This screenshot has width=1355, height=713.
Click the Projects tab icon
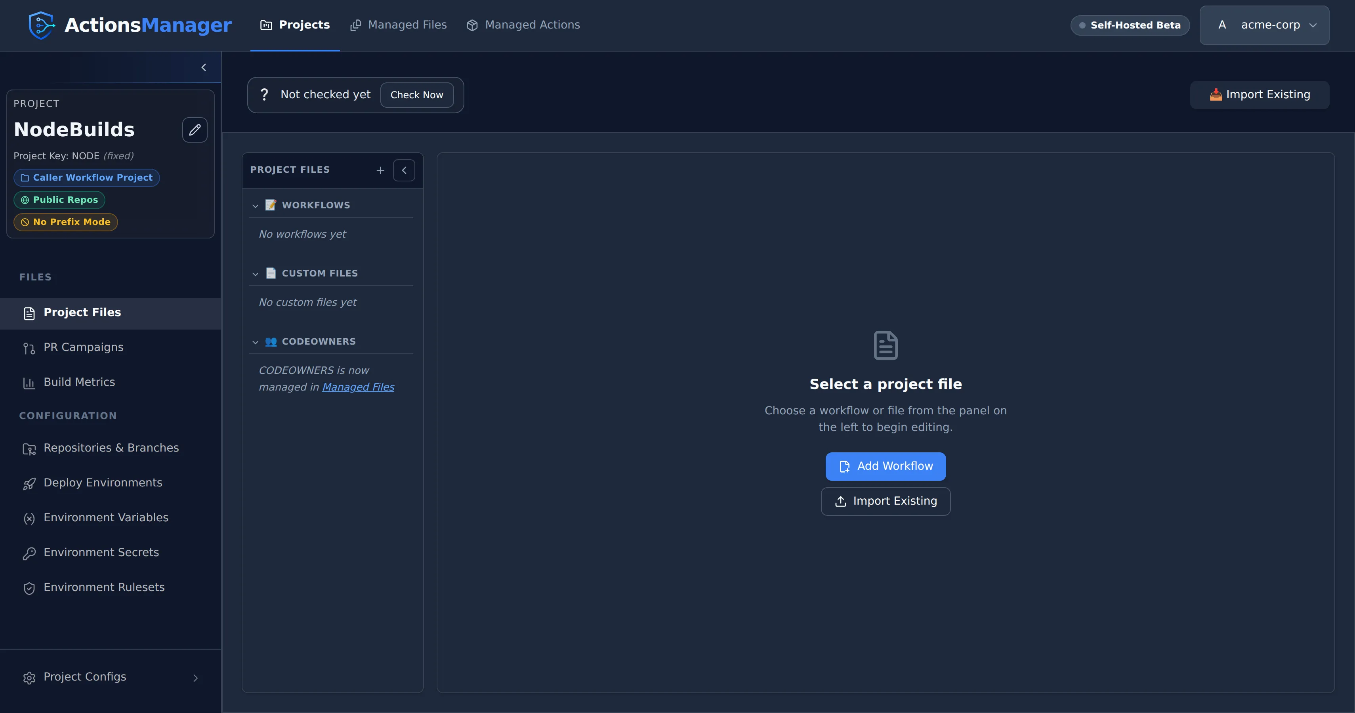coord(266,25)
